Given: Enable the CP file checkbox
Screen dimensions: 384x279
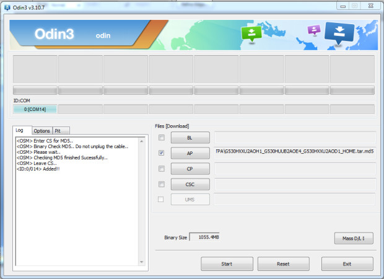Looking at the screenshot, I should [x=162, y=169].
